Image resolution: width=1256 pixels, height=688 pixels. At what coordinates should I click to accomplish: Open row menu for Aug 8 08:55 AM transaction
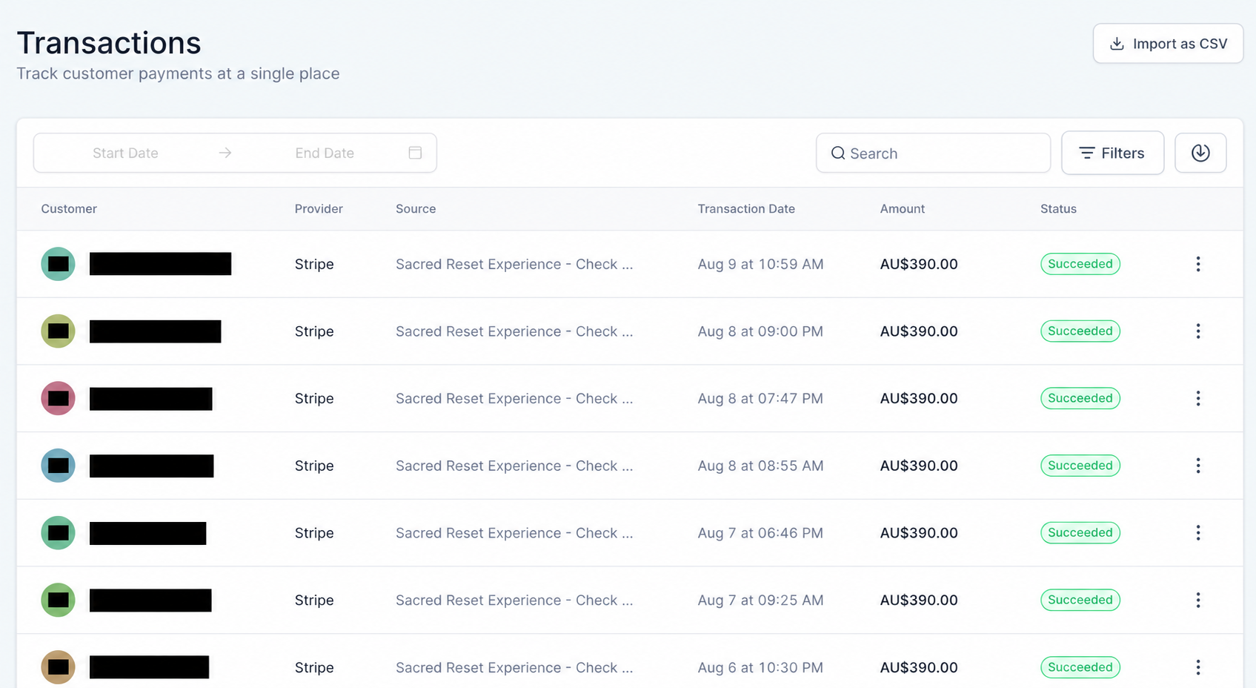point(1197,466)
